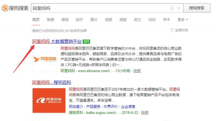216x121 pixels.
Task: Open the 产品服务 sublink
Action: tap(93, 107)
